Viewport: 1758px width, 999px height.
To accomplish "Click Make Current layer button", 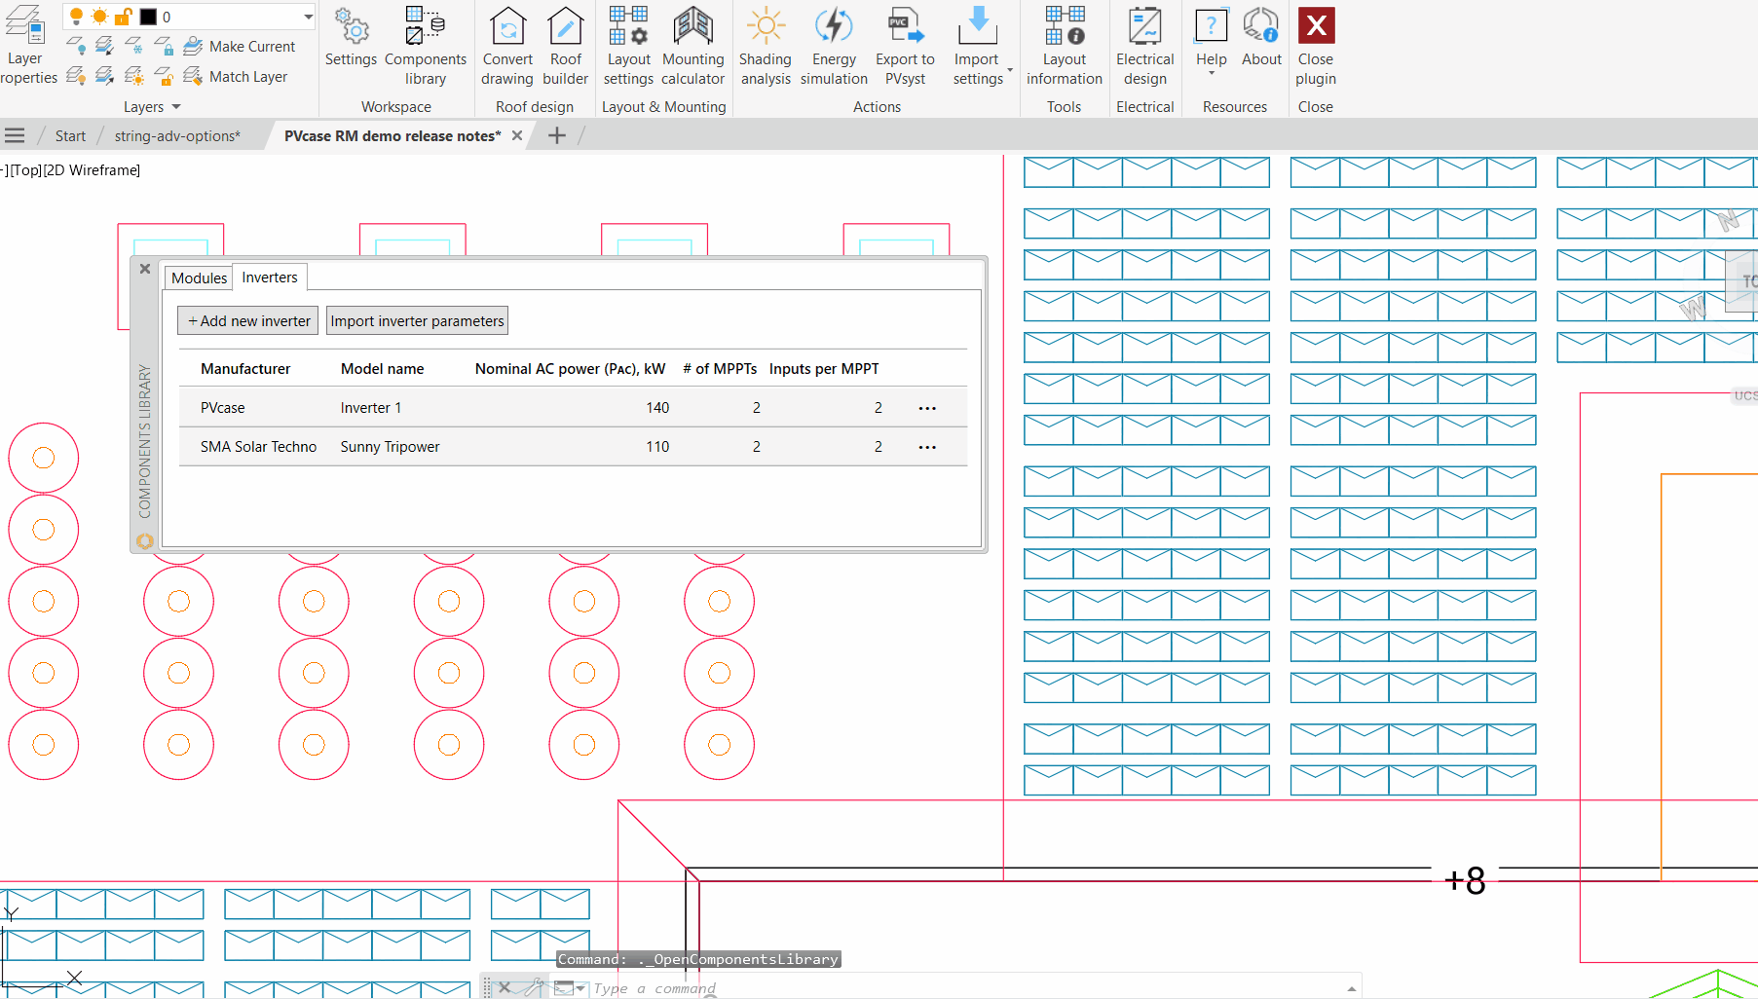I will click(x=240, y=46).
